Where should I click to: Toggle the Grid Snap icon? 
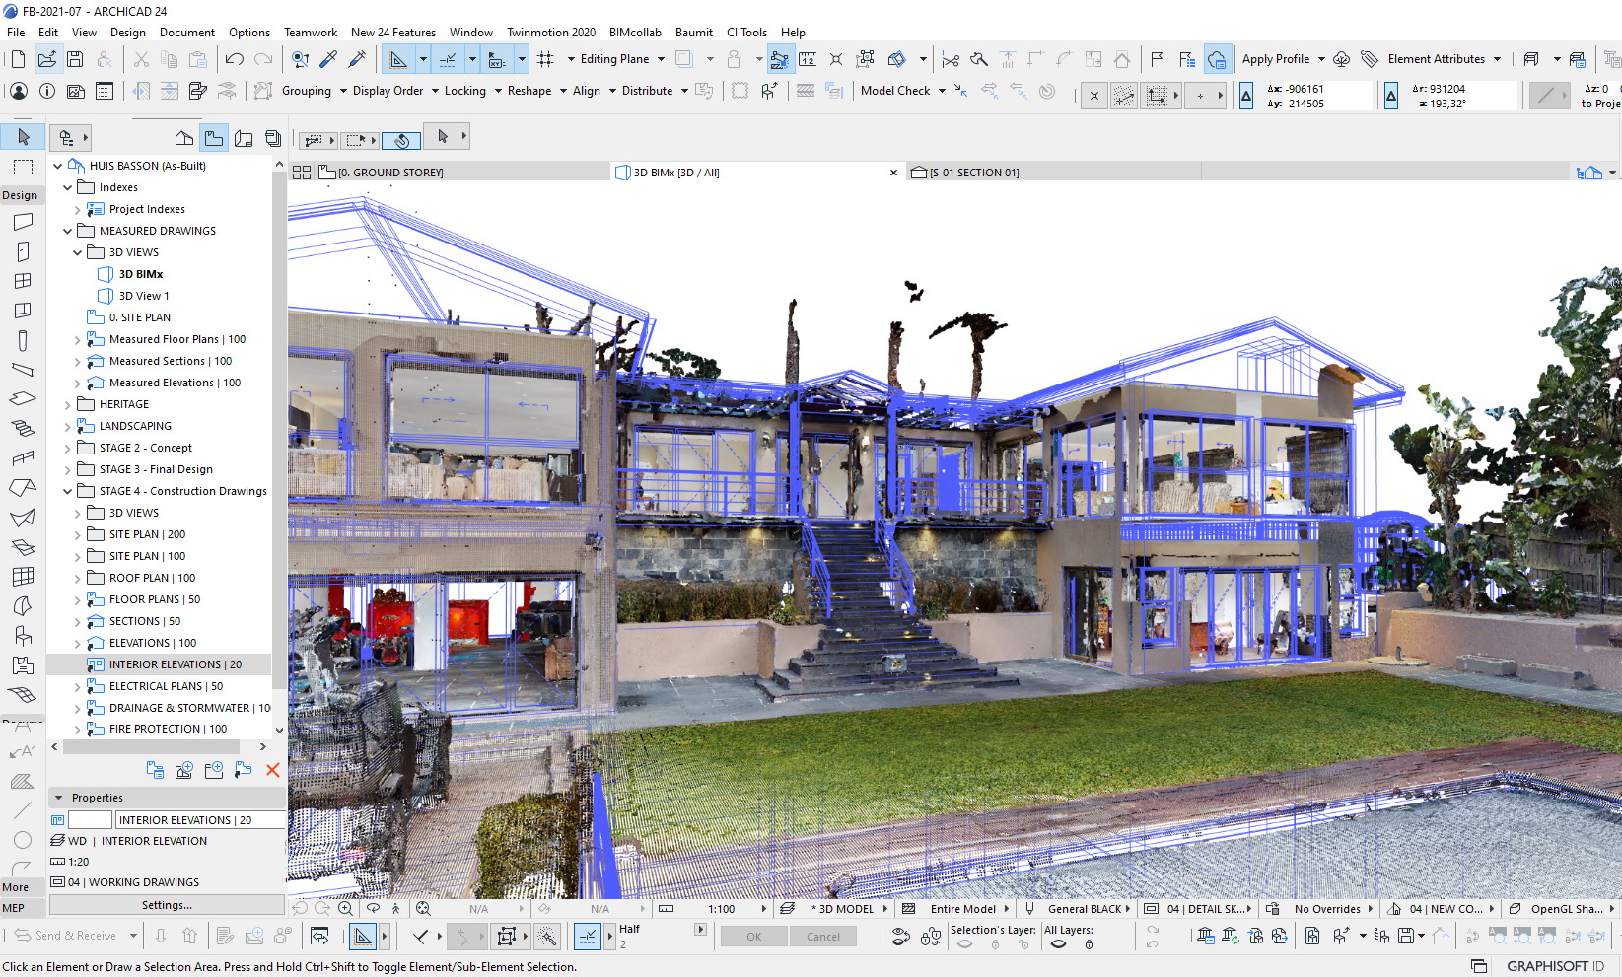(x=545, y=59)
